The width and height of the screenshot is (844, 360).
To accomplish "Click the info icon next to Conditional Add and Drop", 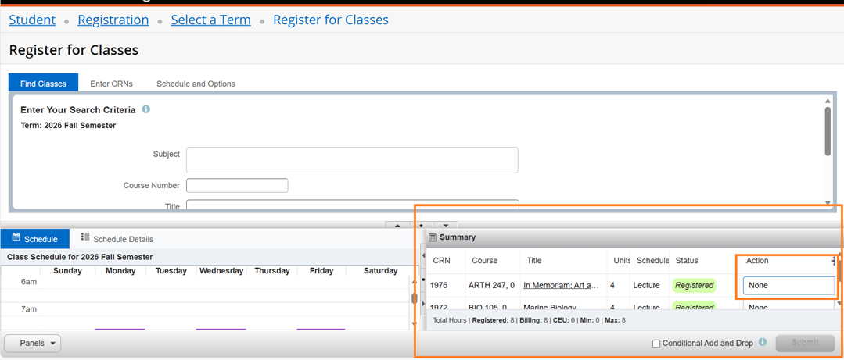I will (x=762, y=342).
